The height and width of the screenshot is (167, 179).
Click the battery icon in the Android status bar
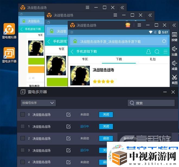click(x=159, y=32)
